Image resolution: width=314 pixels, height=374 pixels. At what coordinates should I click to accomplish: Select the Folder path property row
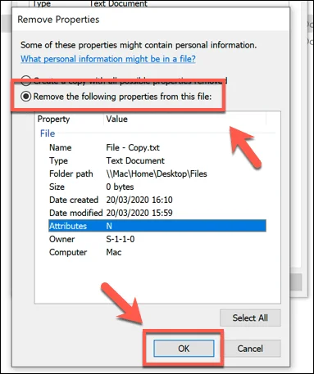coord(157,173)
